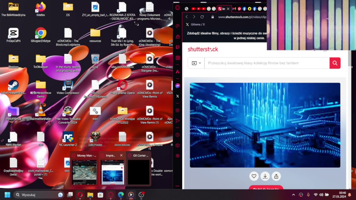Viewport: 356px width, 200px height.
Task: Share the clip using the share button
Action: click(276, 176)
